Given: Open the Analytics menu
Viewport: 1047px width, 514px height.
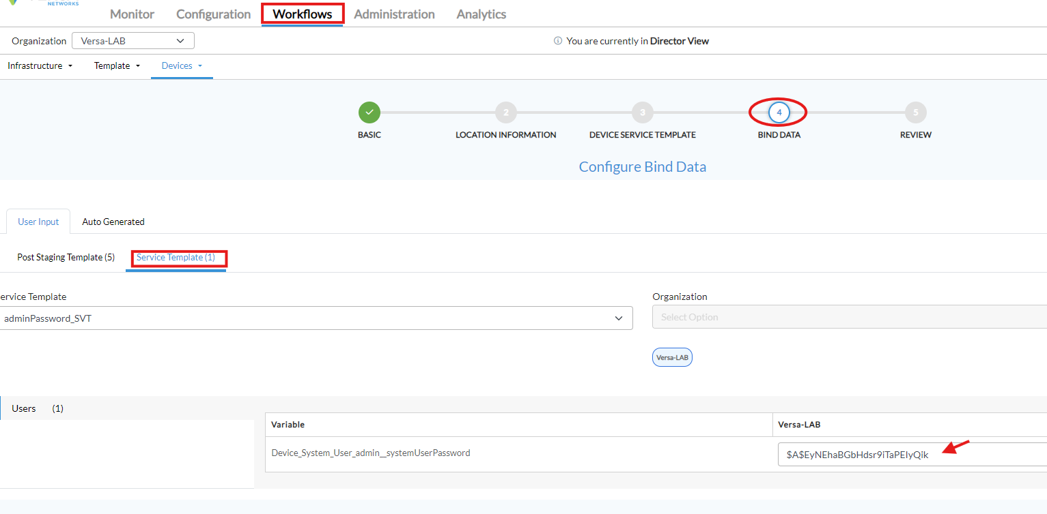Looking at the screenshot, I should (481, 14).
